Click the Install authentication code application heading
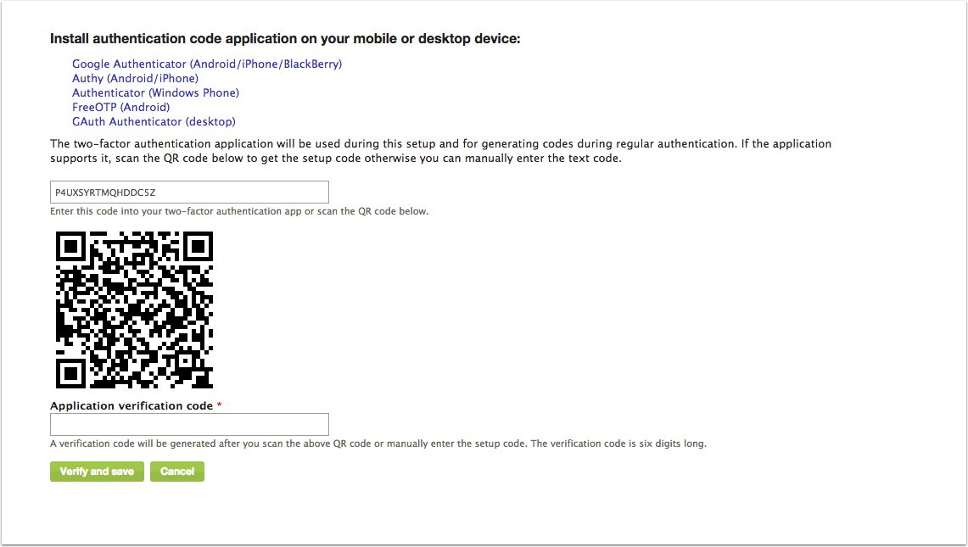Viewport: 968px width, 547px height. [x=285, y=39]
